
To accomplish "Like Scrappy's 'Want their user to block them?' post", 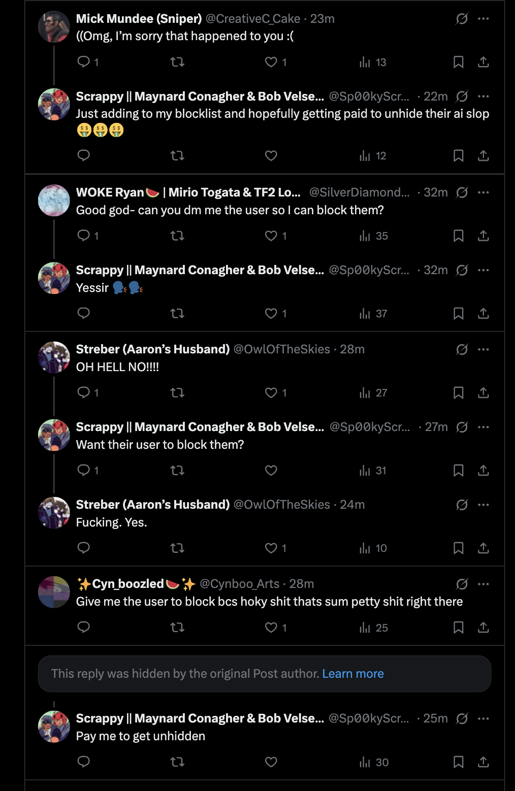I will 271,471.
